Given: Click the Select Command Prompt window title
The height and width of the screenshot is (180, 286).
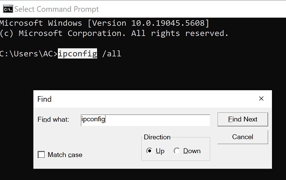Looking at the screenshot, I should pos(57,9).
